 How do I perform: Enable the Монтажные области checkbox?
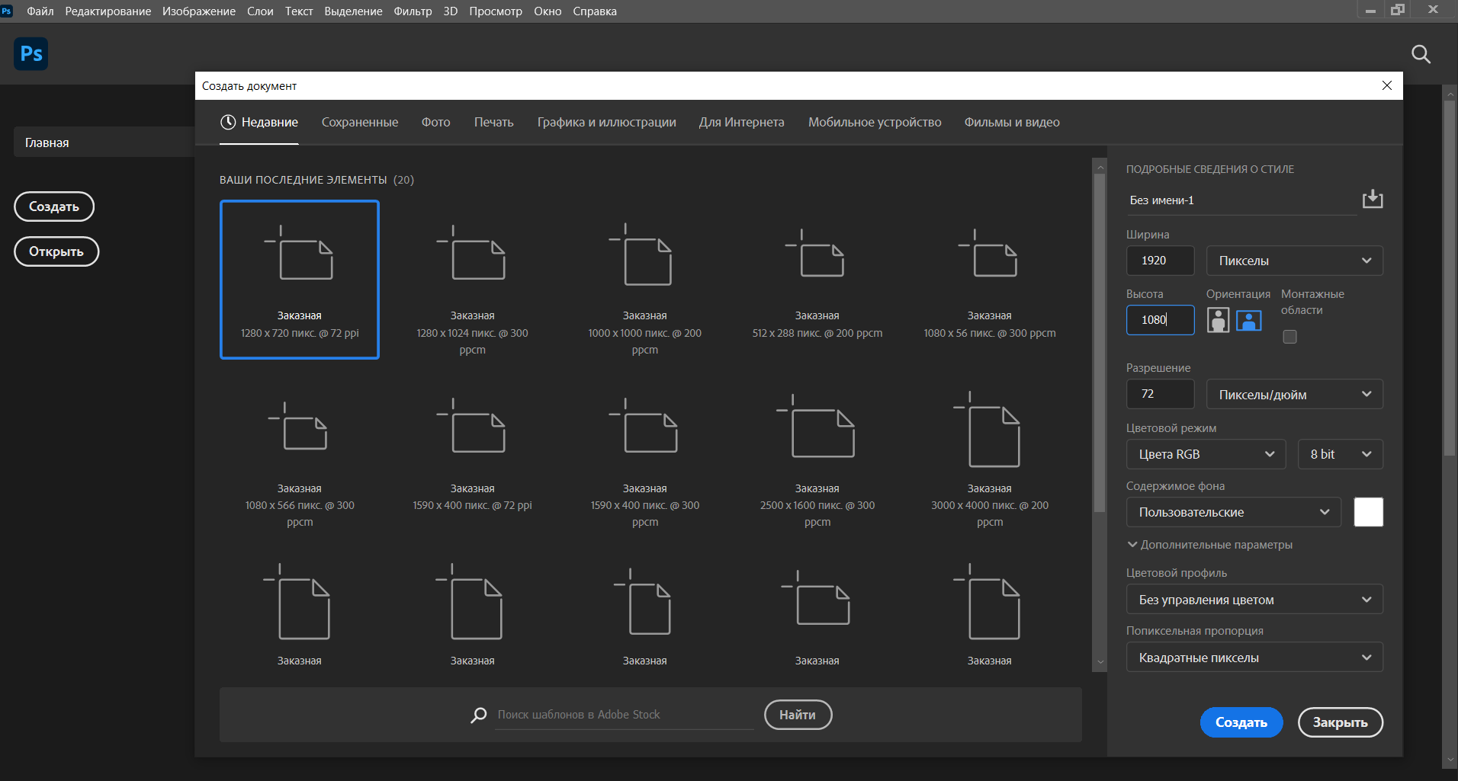(x=1289, y=337)
